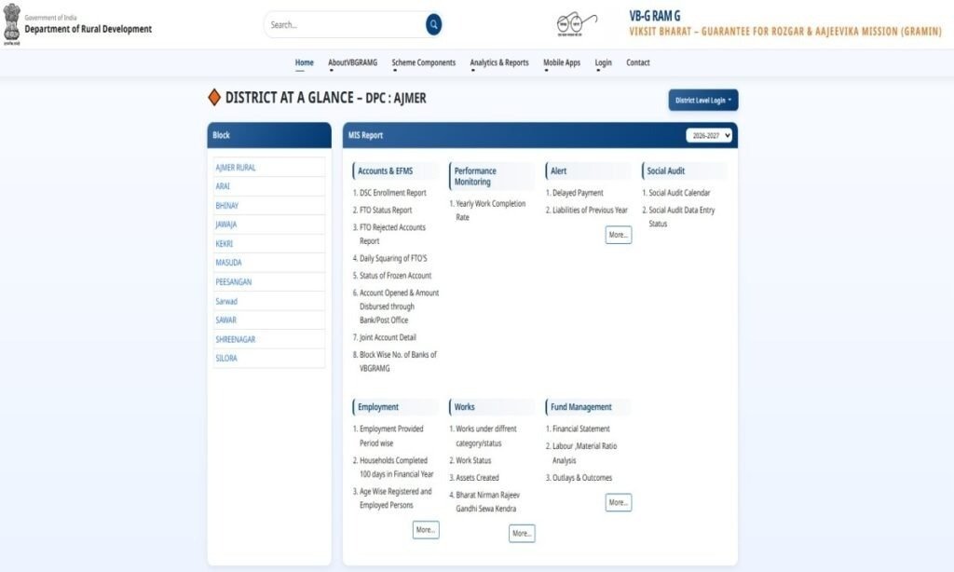Expand the District Level Login dropdown
The width and height of the screenshot is (954, 572).
[x=702, y=101]
